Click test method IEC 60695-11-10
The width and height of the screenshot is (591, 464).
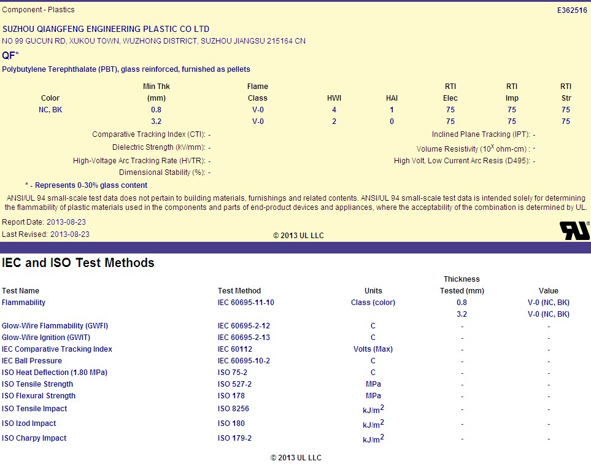pos(245,303)
